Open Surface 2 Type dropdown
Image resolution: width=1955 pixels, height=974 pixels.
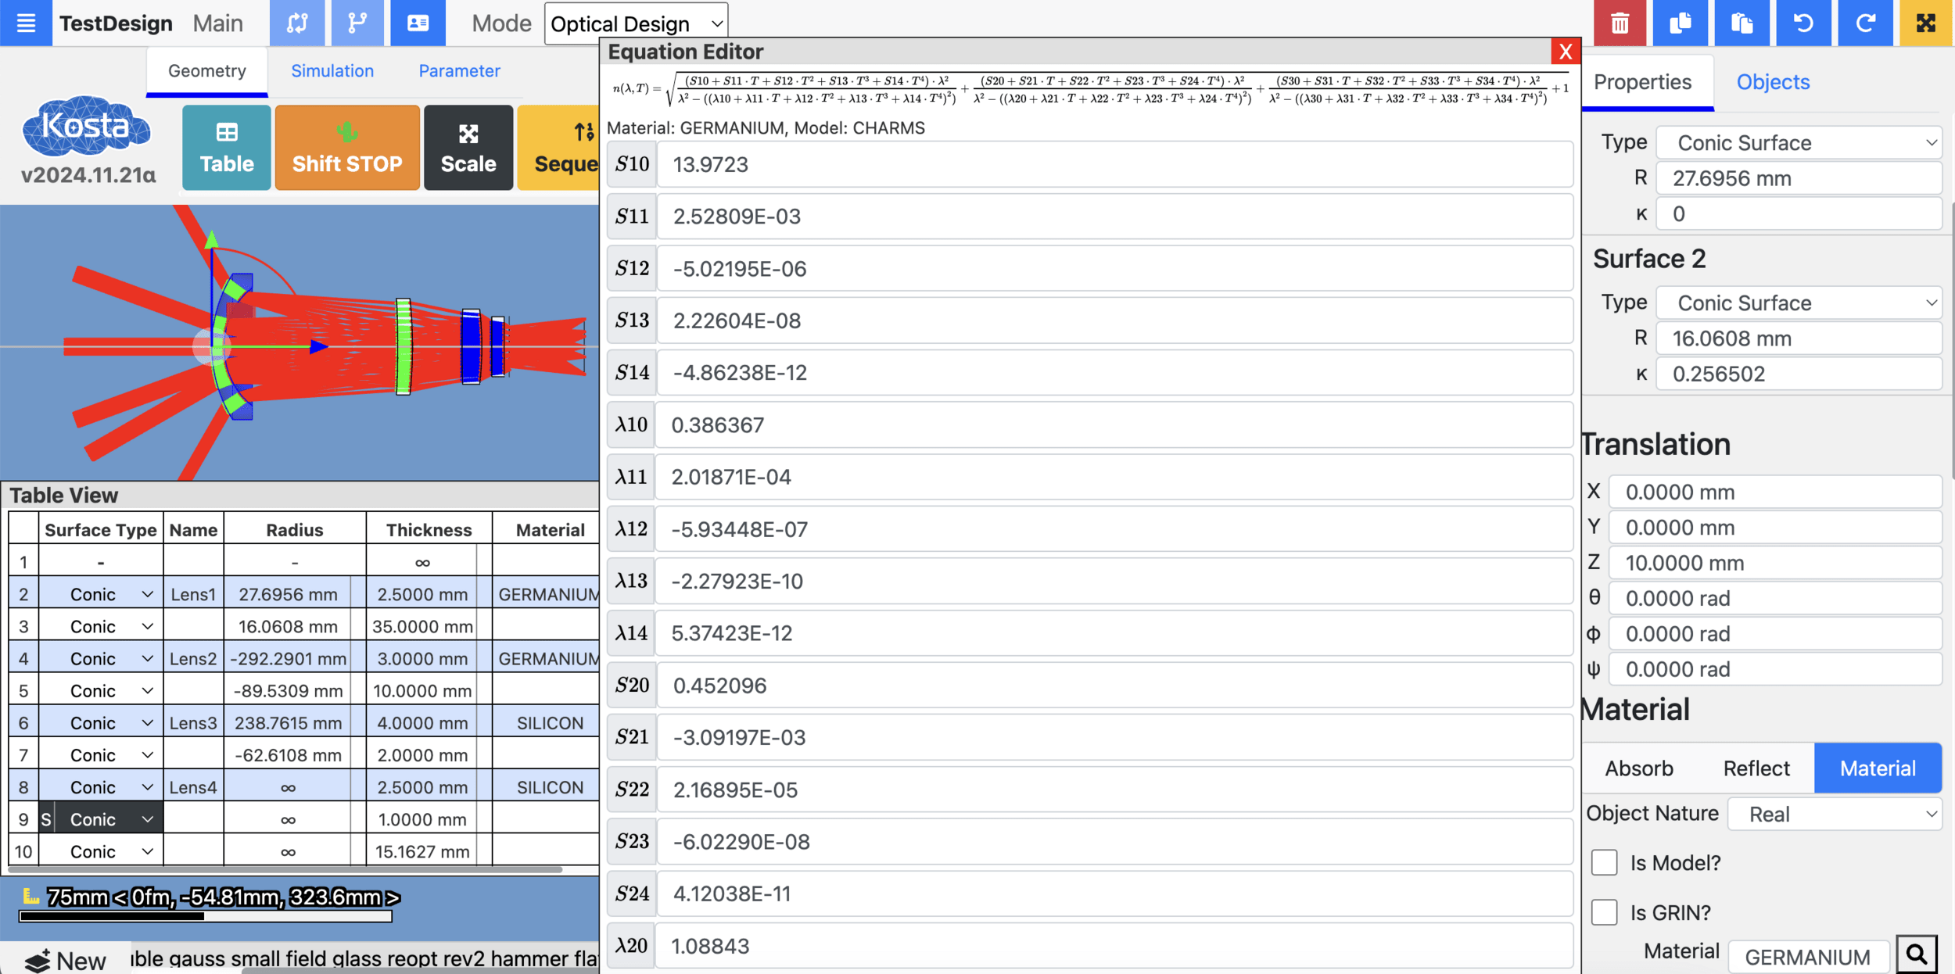1799,303
